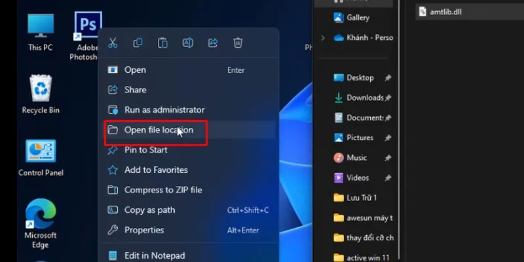Screen dimensions: 524x262
Task: Expand the Khánh - Personal OneDrive tree node
Action: point(322,38)
